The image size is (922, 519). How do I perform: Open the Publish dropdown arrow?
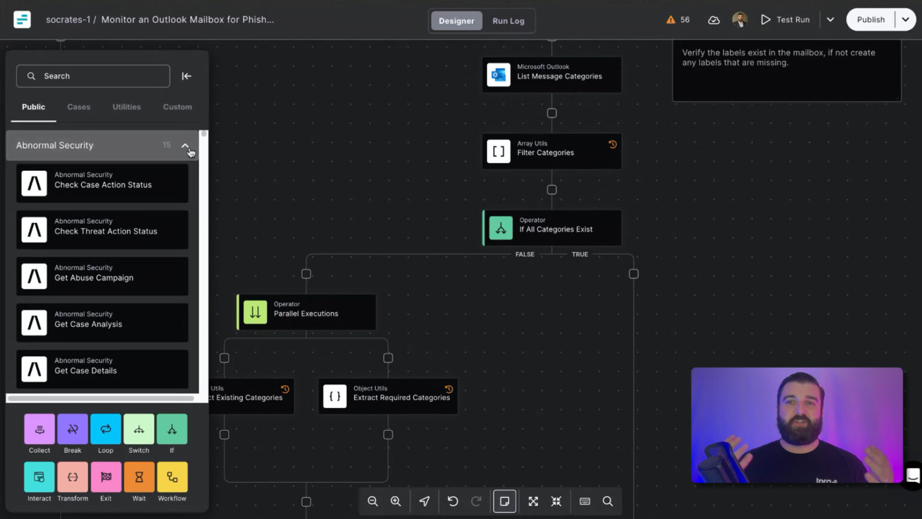pyautogui.click(x=906, y=19)
